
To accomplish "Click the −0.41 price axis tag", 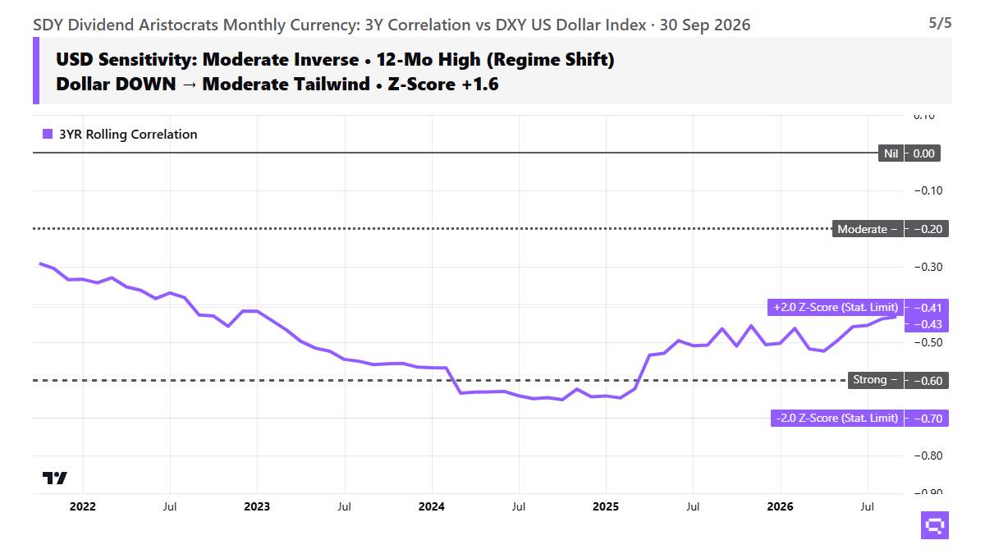I will point(926,307).
